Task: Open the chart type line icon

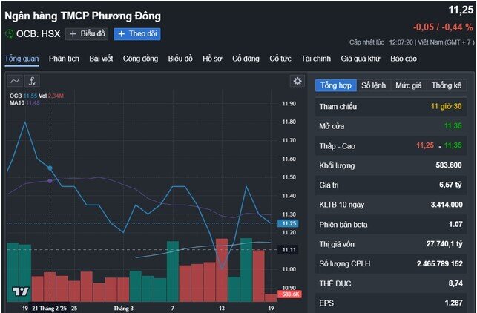Action: (15, 81)
